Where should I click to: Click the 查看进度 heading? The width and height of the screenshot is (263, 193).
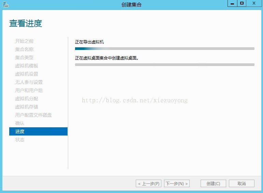click(x=26, y=23)
